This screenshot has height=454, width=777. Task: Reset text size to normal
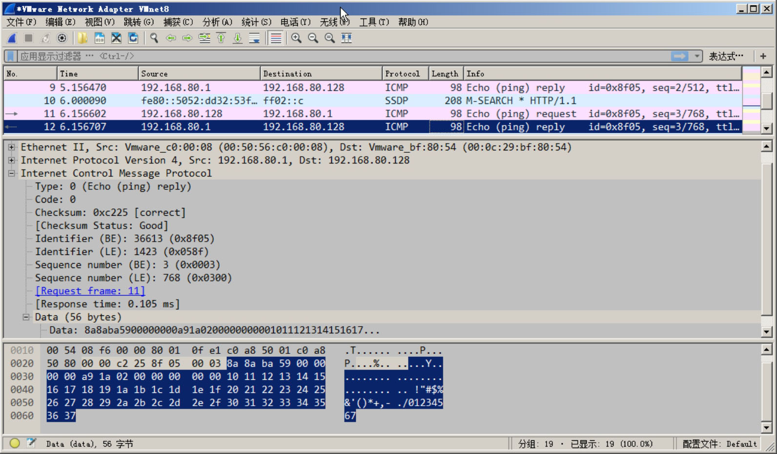pyautogui.click(x=330, y=38)
